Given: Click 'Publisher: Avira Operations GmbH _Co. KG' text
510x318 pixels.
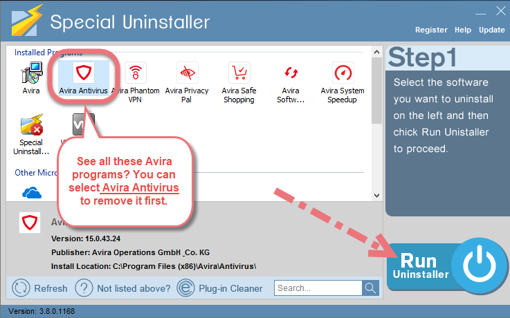Looking at the screenshot, I should click(x=130, y=252).
